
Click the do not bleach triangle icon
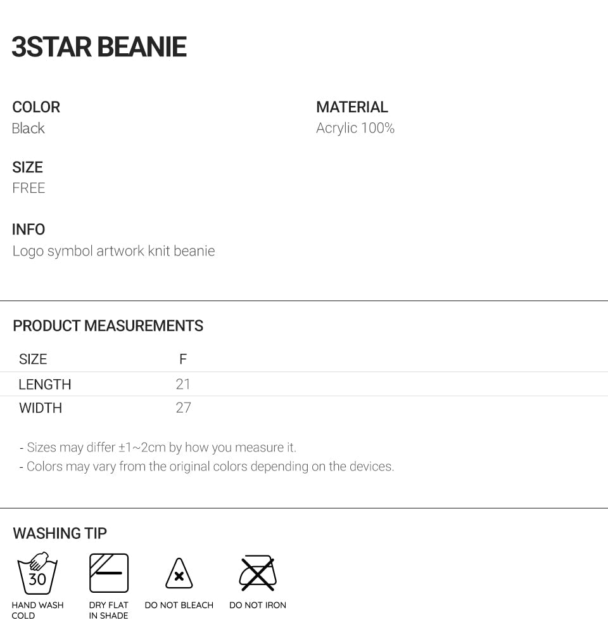pyautogui.click(x=179, y=574)
